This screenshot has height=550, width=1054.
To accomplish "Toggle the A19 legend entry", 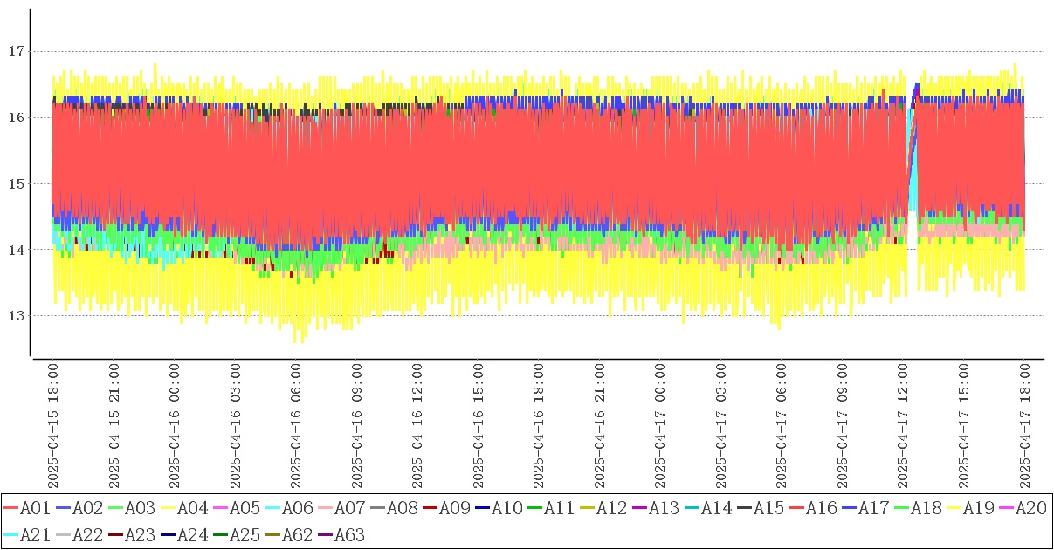I will [x=978, y=508].
